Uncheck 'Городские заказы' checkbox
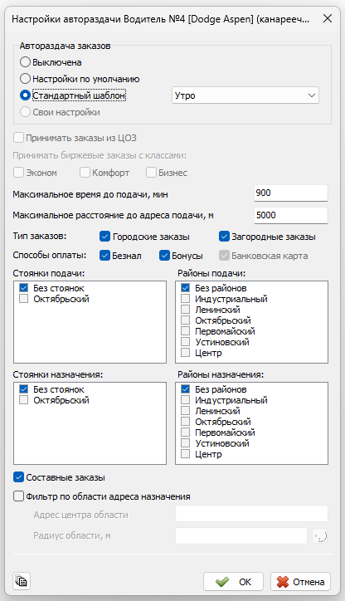This screenshot has width=345, height=601. coord(105,237)
